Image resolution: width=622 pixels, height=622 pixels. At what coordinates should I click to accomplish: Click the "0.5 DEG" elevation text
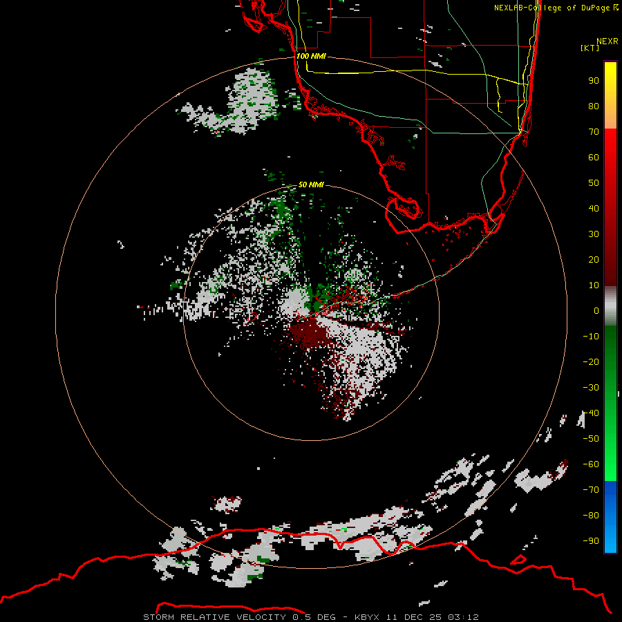point(314,617)
